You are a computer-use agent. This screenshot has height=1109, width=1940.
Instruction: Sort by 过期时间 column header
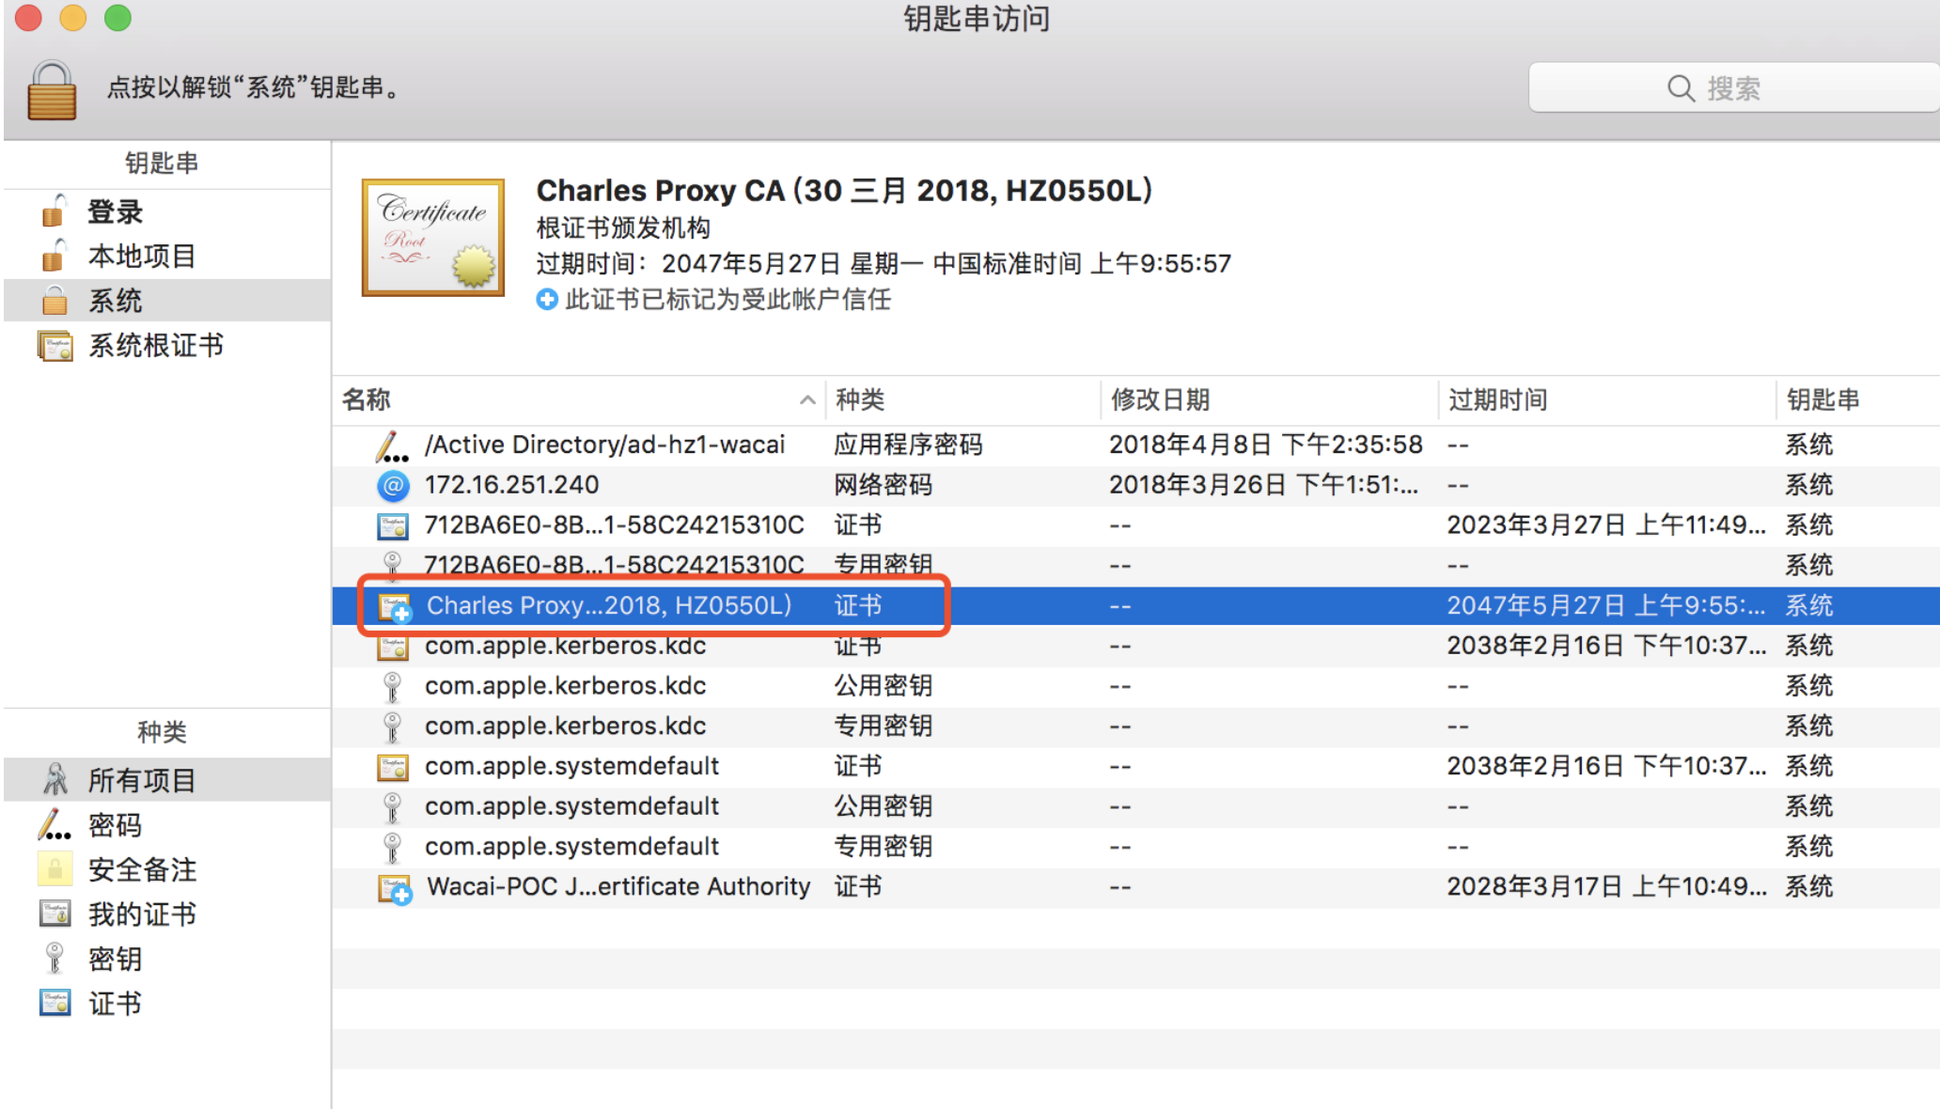1497,400
